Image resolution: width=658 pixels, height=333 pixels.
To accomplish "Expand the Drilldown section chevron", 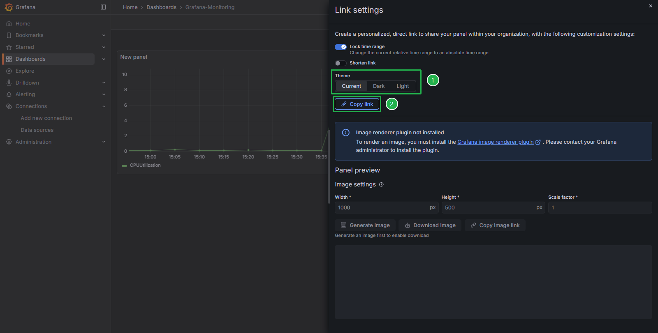I will pos(104,83).
